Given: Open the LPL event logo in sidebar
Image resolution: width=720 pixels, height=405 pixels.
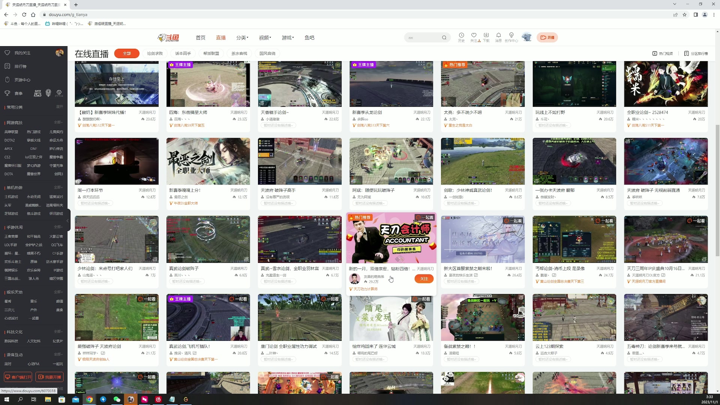Looking at the screenshot, I should [x=37, y=93].
